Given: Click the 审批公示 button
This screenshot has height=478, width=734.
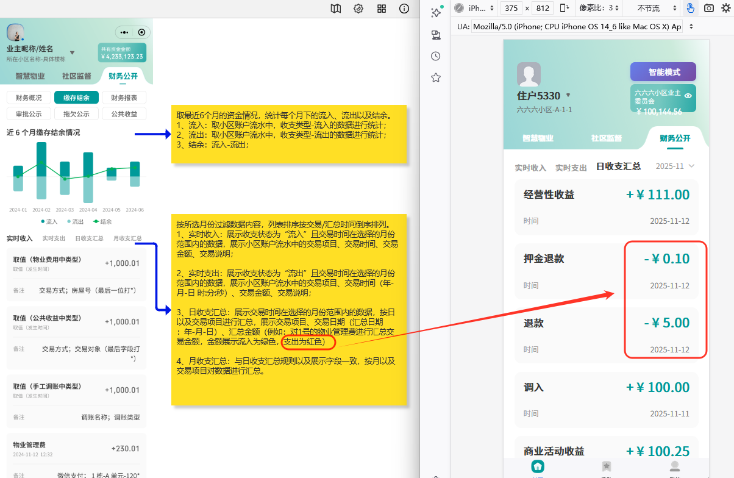Looking at the screenshot, I should (x=29, y=113).
